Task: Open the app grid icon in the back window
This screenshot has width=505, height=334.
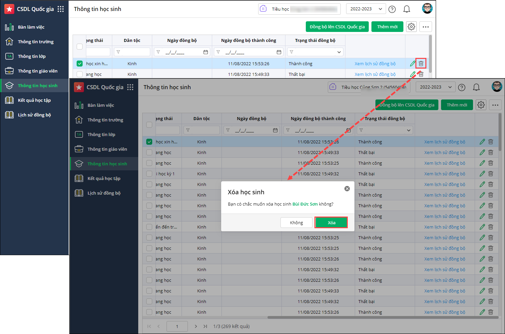Action: click(x=61, y=9)
